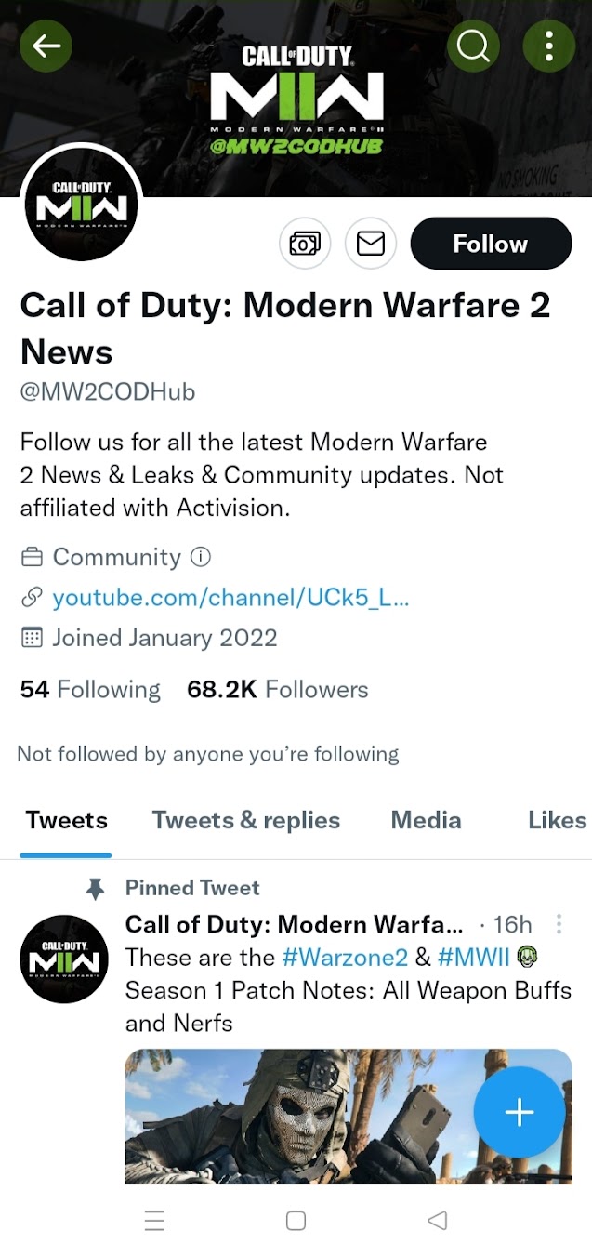Follow the Modern Warfare 2 News account
This screenshot has height=1257, width=592.
tap(491, 244)
